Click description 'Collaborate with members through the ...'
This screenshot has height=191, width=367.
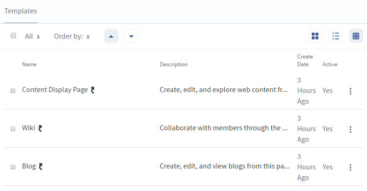tap(223, 128)
